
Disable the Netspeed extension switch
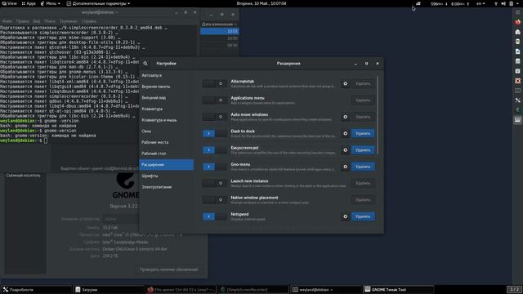[x=214, y=216]
